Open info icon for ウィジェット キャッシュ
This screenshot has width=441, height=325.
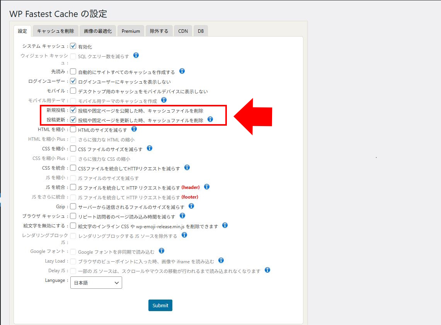coord(136,55)
